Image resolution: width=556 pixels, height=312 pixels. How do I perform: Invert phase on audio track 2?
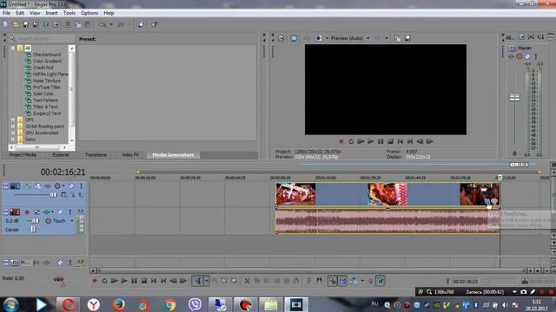[x=36, y=211]
